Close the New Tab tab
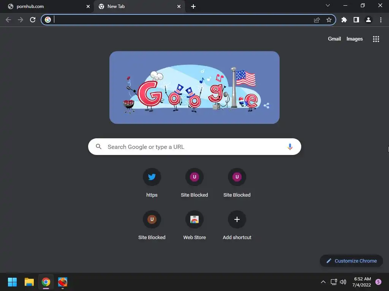Image resolution: width=389 pixels, height=291 pixels. coord(179,6)
